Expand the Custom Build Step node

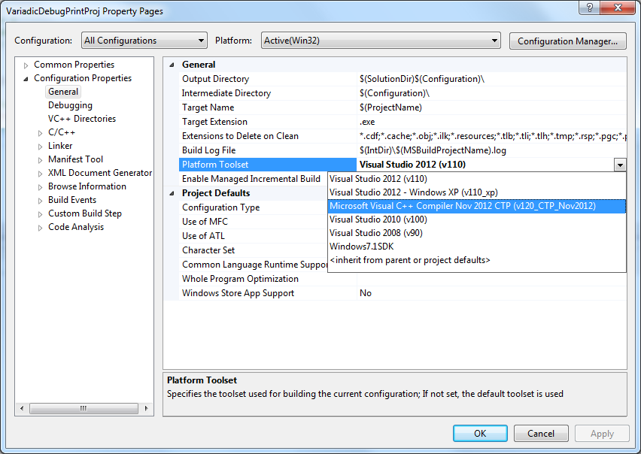pos(40,214)
